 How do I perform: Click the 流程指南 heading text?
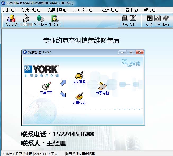[131, 63]
